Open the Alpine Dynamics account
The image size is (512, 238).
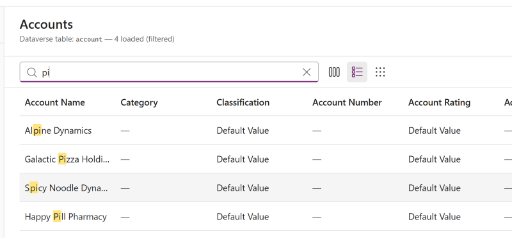(58, 131)
